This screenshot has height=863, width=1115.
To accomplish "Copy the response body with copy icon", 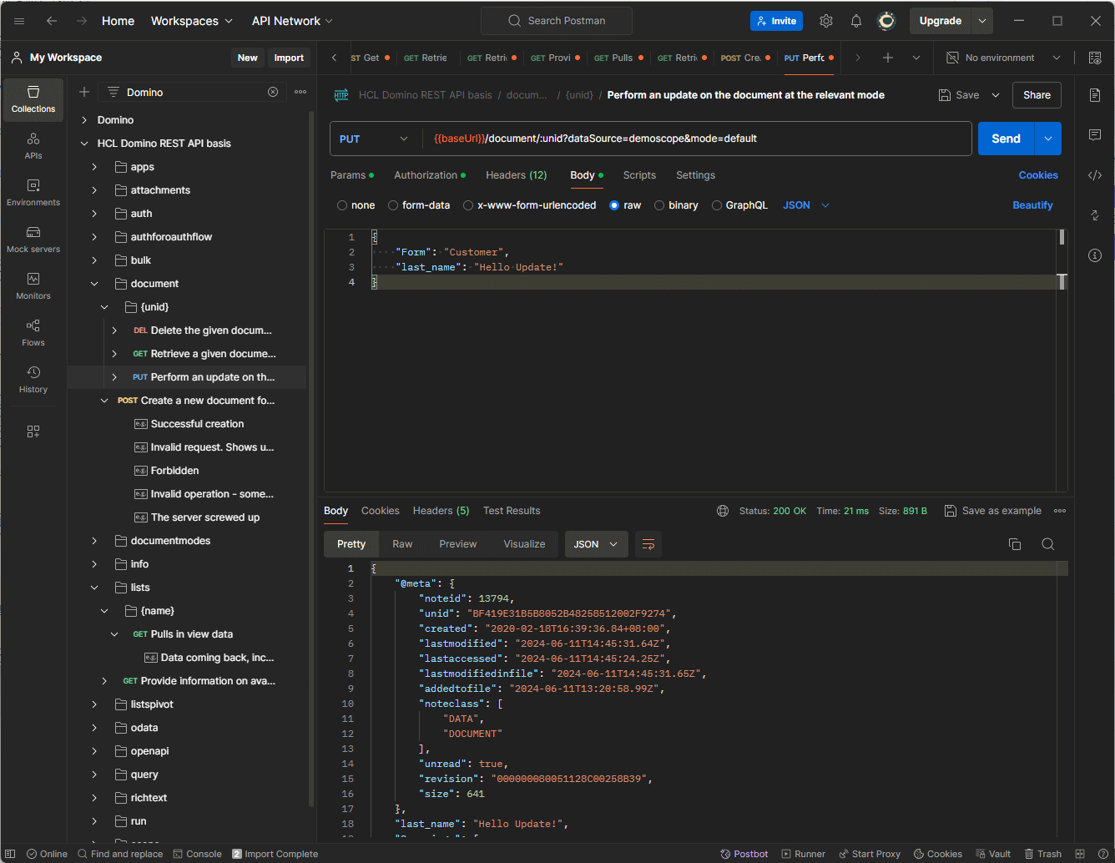I will (x=1015, y=544).
